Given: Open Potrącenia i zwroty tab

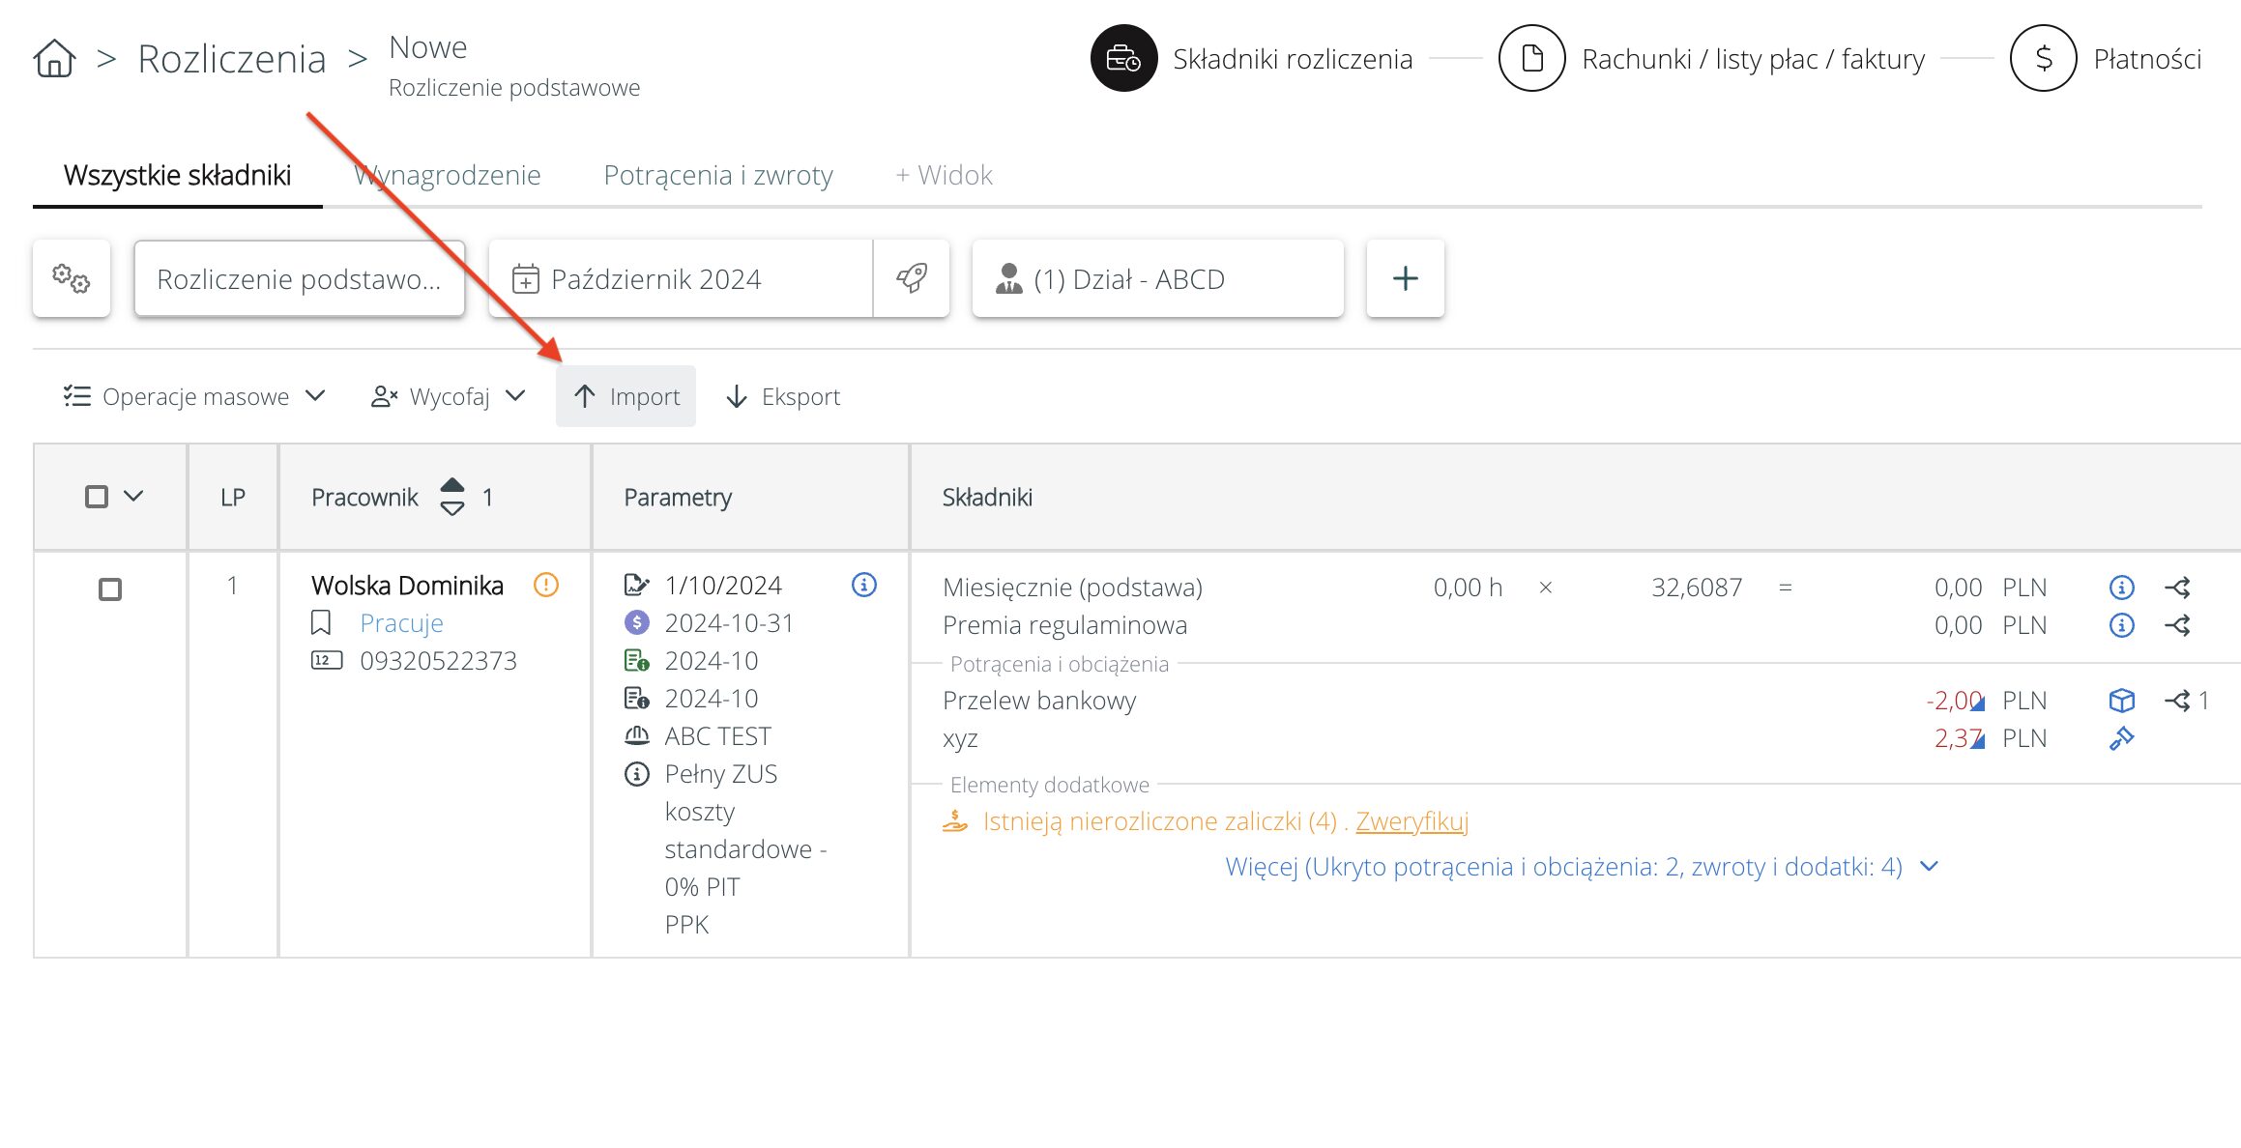Looking at the screenshot, I should pos(717,175).
